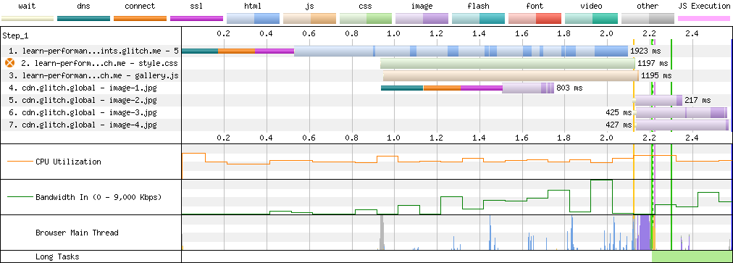Click the 2.4 tick on top time axis
Screen dimensions: 733x263
(692, 34)
